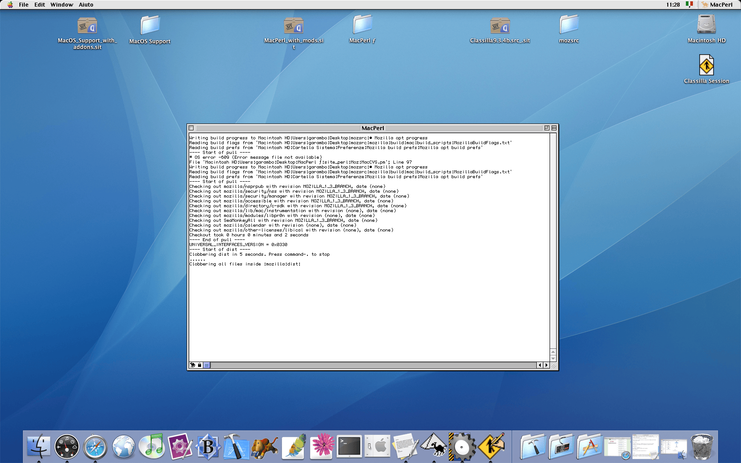Viewport: 741px width, 463px height.
Task: Click 'Checkout took 0 hours 0 minutes' line
Action: 249,235
